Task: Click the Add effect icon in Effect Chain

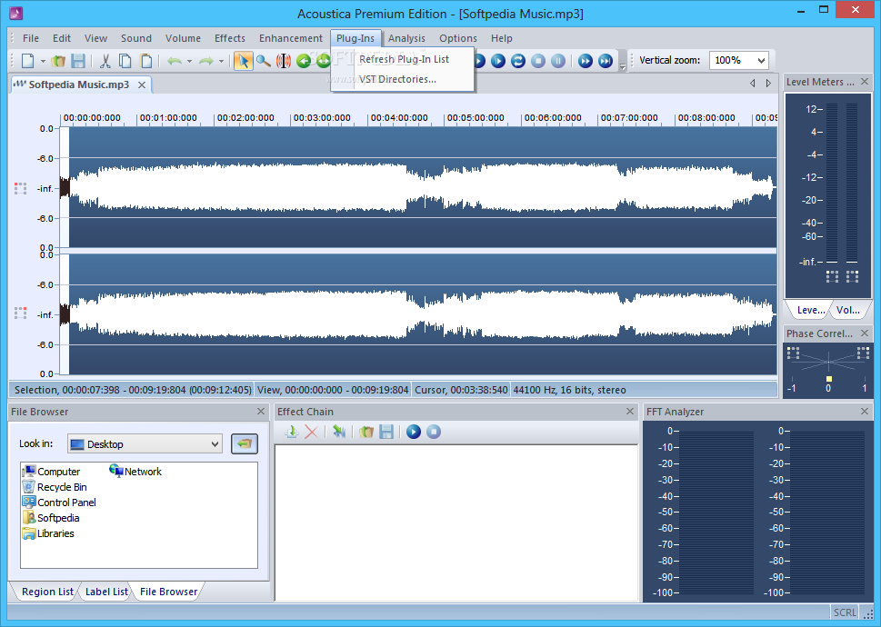Action: [291, 431]
